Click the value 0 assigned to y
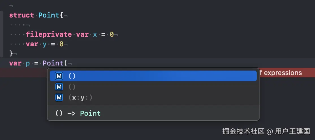Viewport: 315px width, 140px height. 61,44
